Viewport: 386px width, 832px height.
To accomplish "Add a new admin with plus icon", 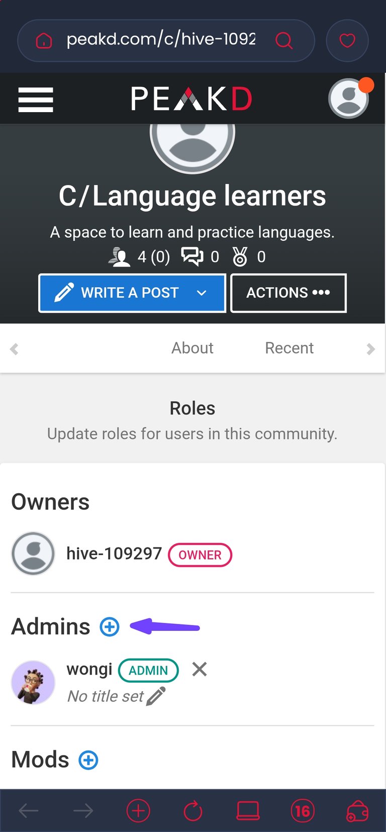I will click(110, 627).
